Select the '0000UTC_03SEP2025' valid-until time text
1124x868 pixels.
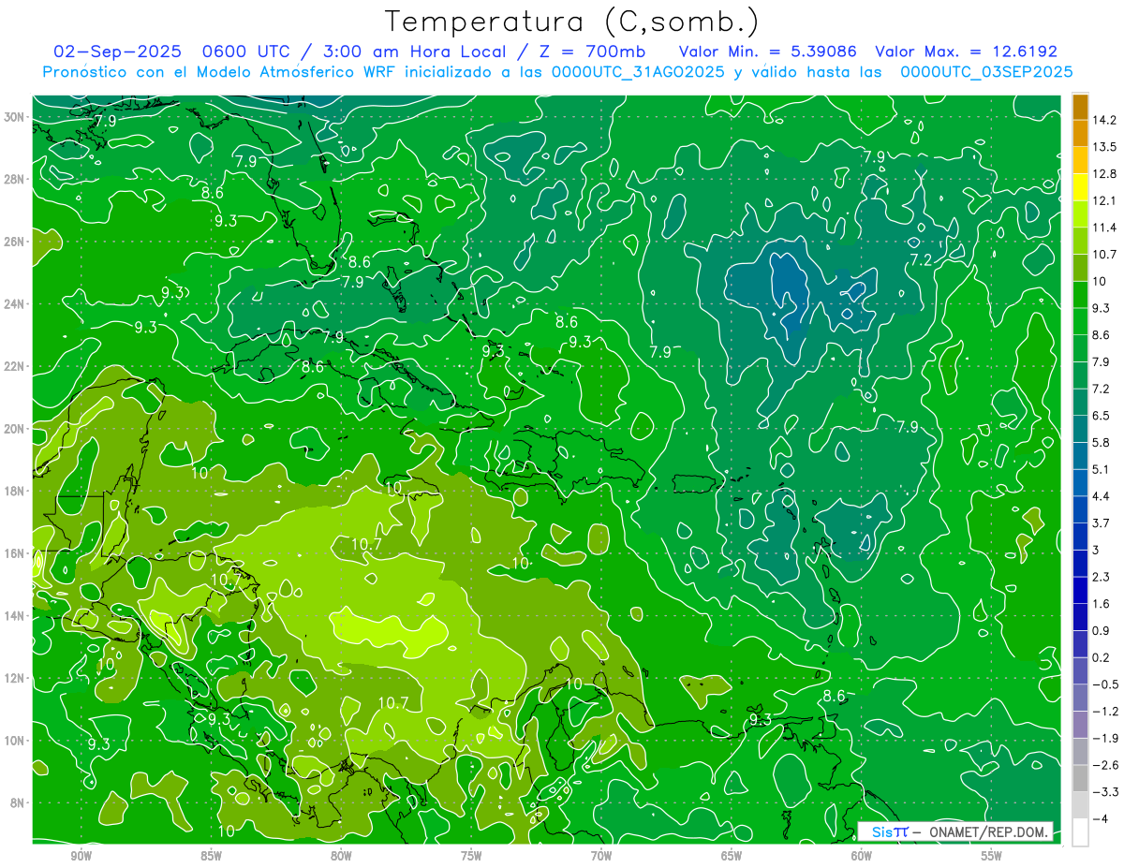(x=985, y=72)
